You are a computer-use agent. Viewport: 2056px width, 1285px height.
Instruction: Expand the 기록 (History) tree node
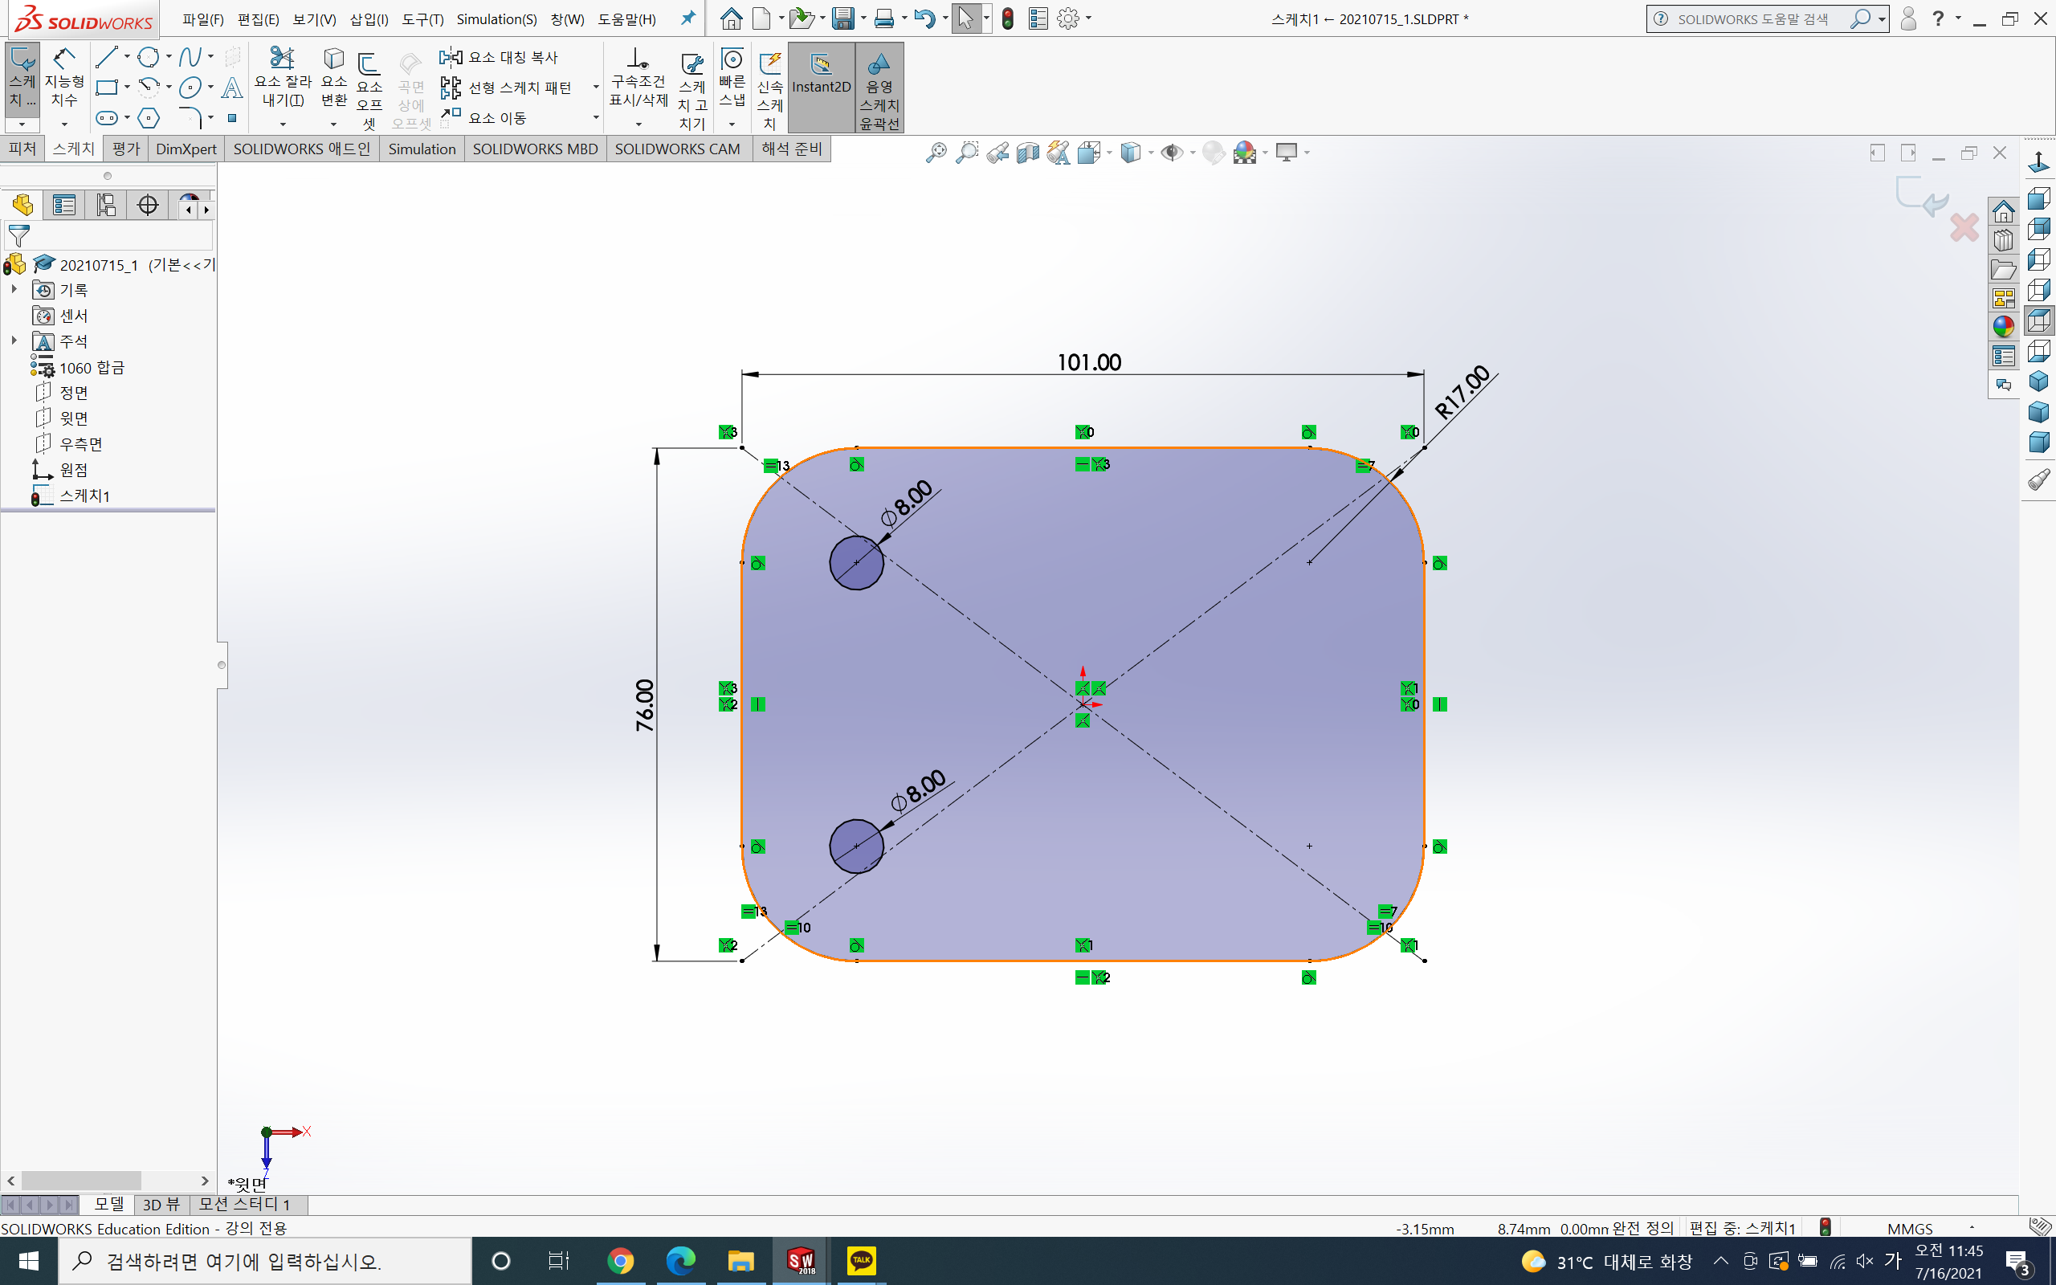coord(14,290)
